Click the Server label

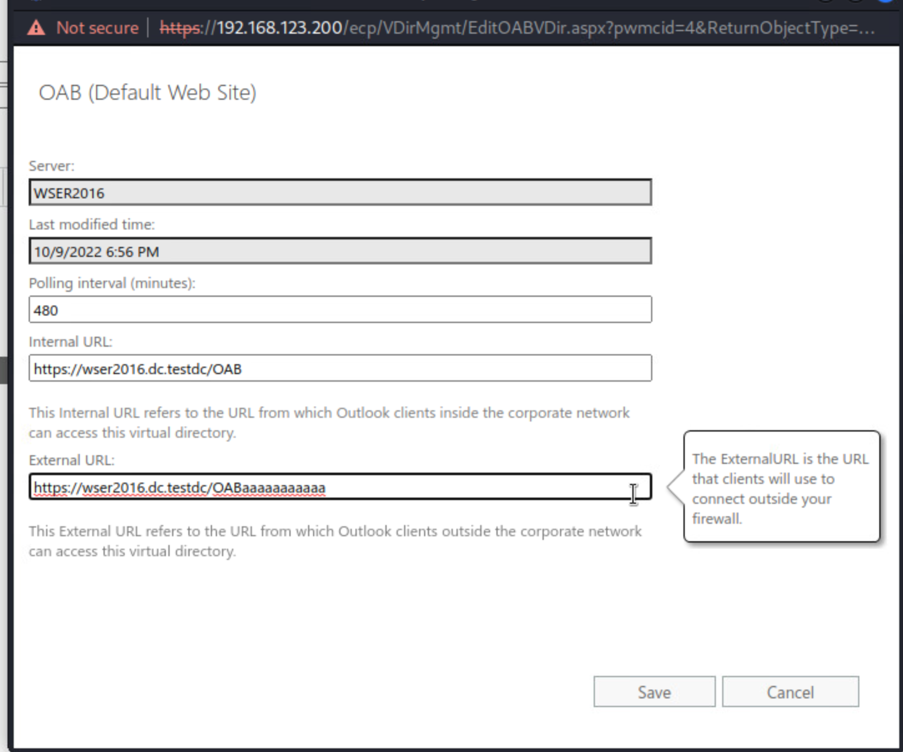(x=51, y=166)
